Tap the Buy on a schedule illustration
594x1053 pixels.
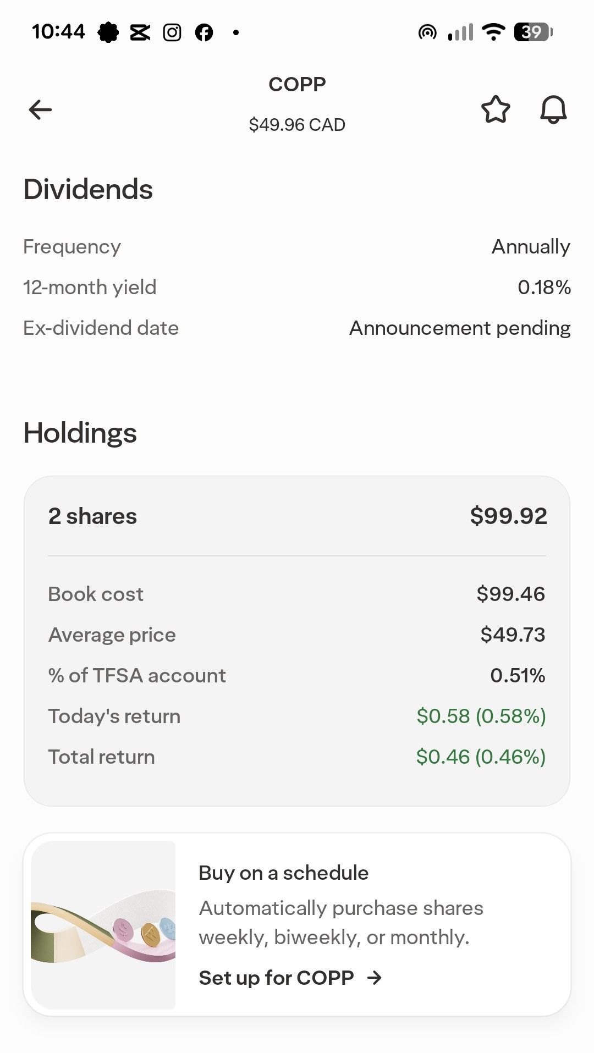click(103, 924)
